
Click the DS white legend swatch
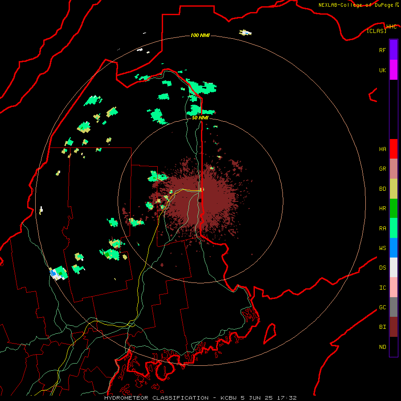[x=393, y=267]
